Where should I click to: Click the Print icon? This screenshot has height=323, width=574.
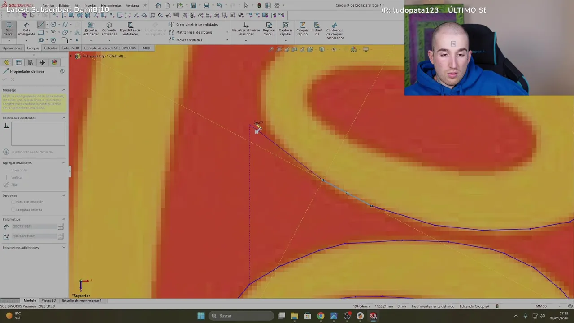click(206, 5)
